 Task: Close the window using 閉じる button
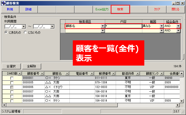(x=175, y=9)
